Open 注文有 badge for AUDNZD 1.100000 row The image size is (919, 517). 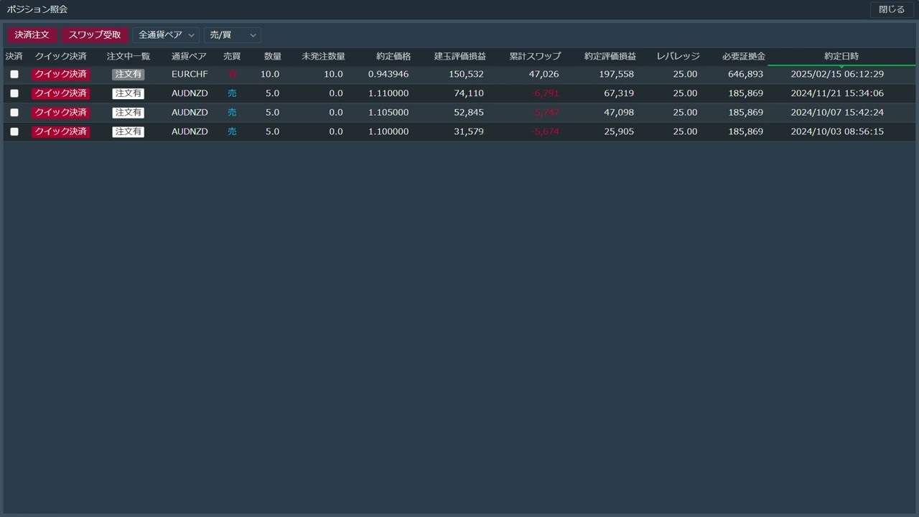[x=128, y=132]
